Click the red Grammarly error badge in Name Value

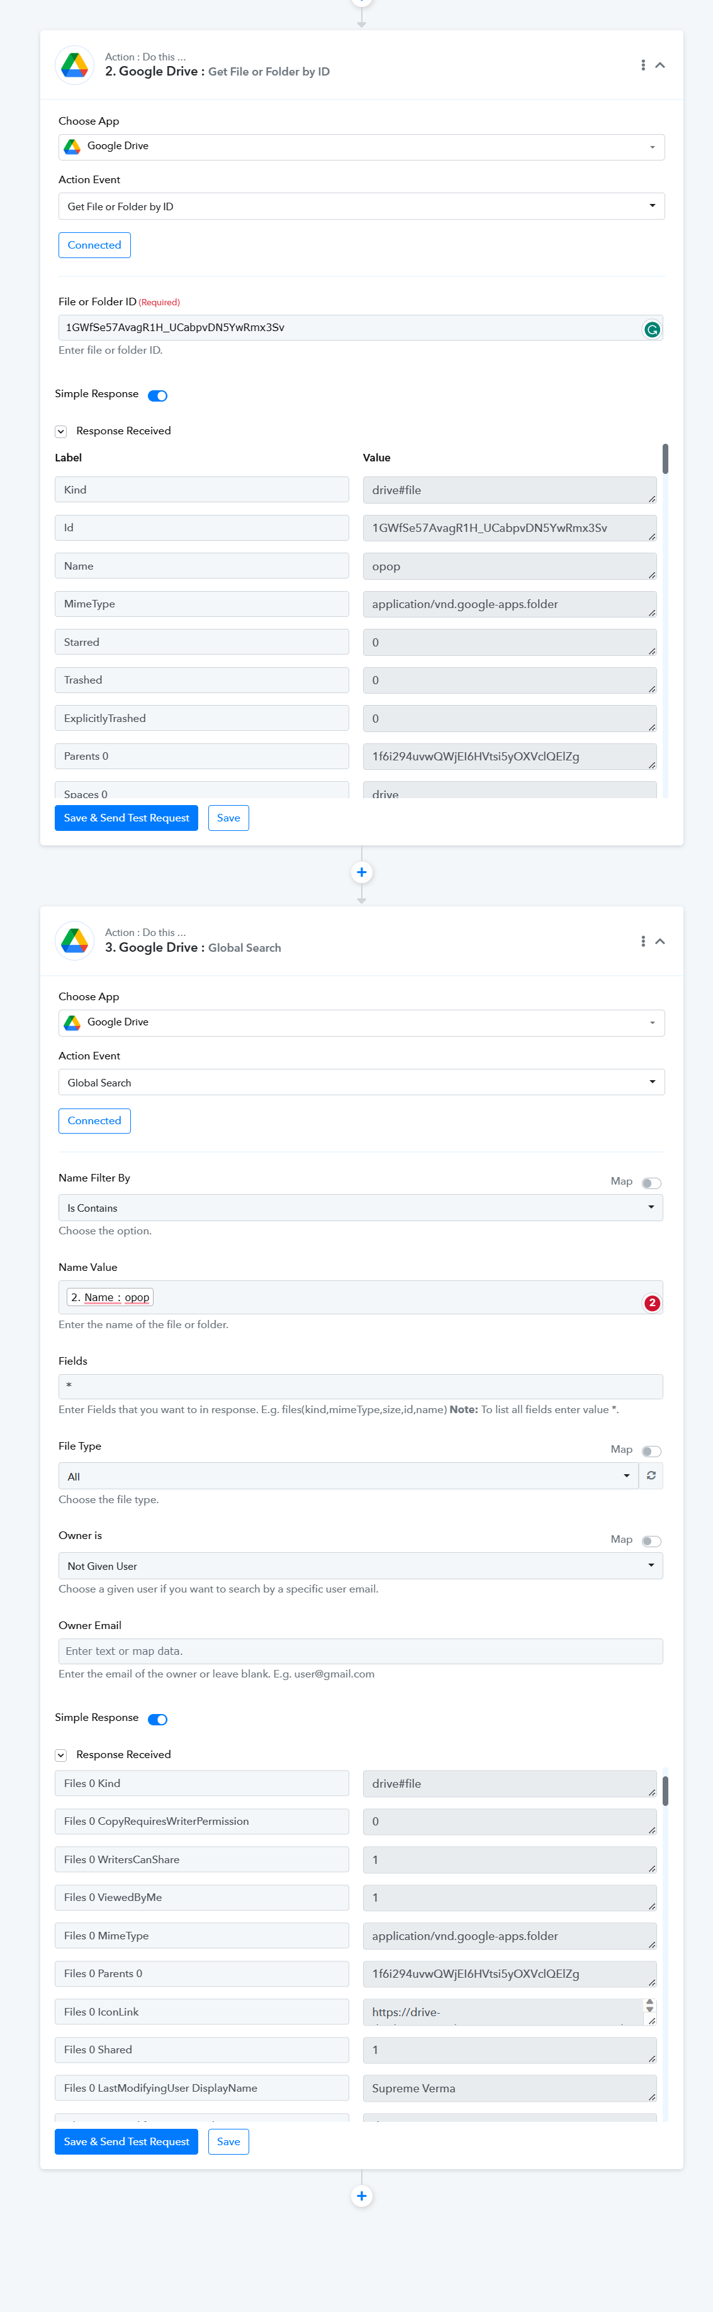click(652, 1302)
